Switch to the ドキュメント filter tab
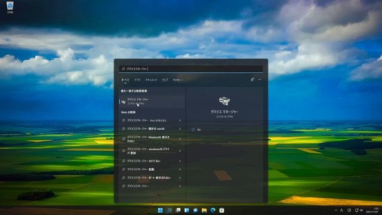 pos(151,79)
